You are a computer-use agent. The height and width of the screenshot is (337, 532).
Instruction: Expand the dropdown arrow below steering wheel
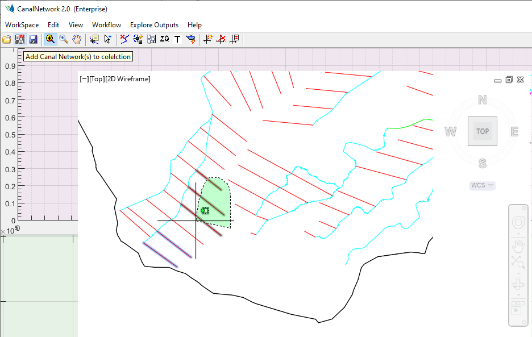click(518, 234)
